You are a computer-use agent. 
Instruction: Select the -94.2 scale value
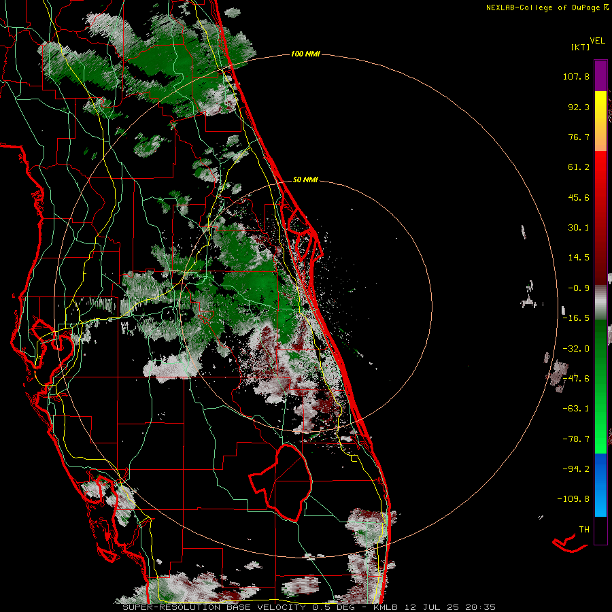tap(576, 469)
